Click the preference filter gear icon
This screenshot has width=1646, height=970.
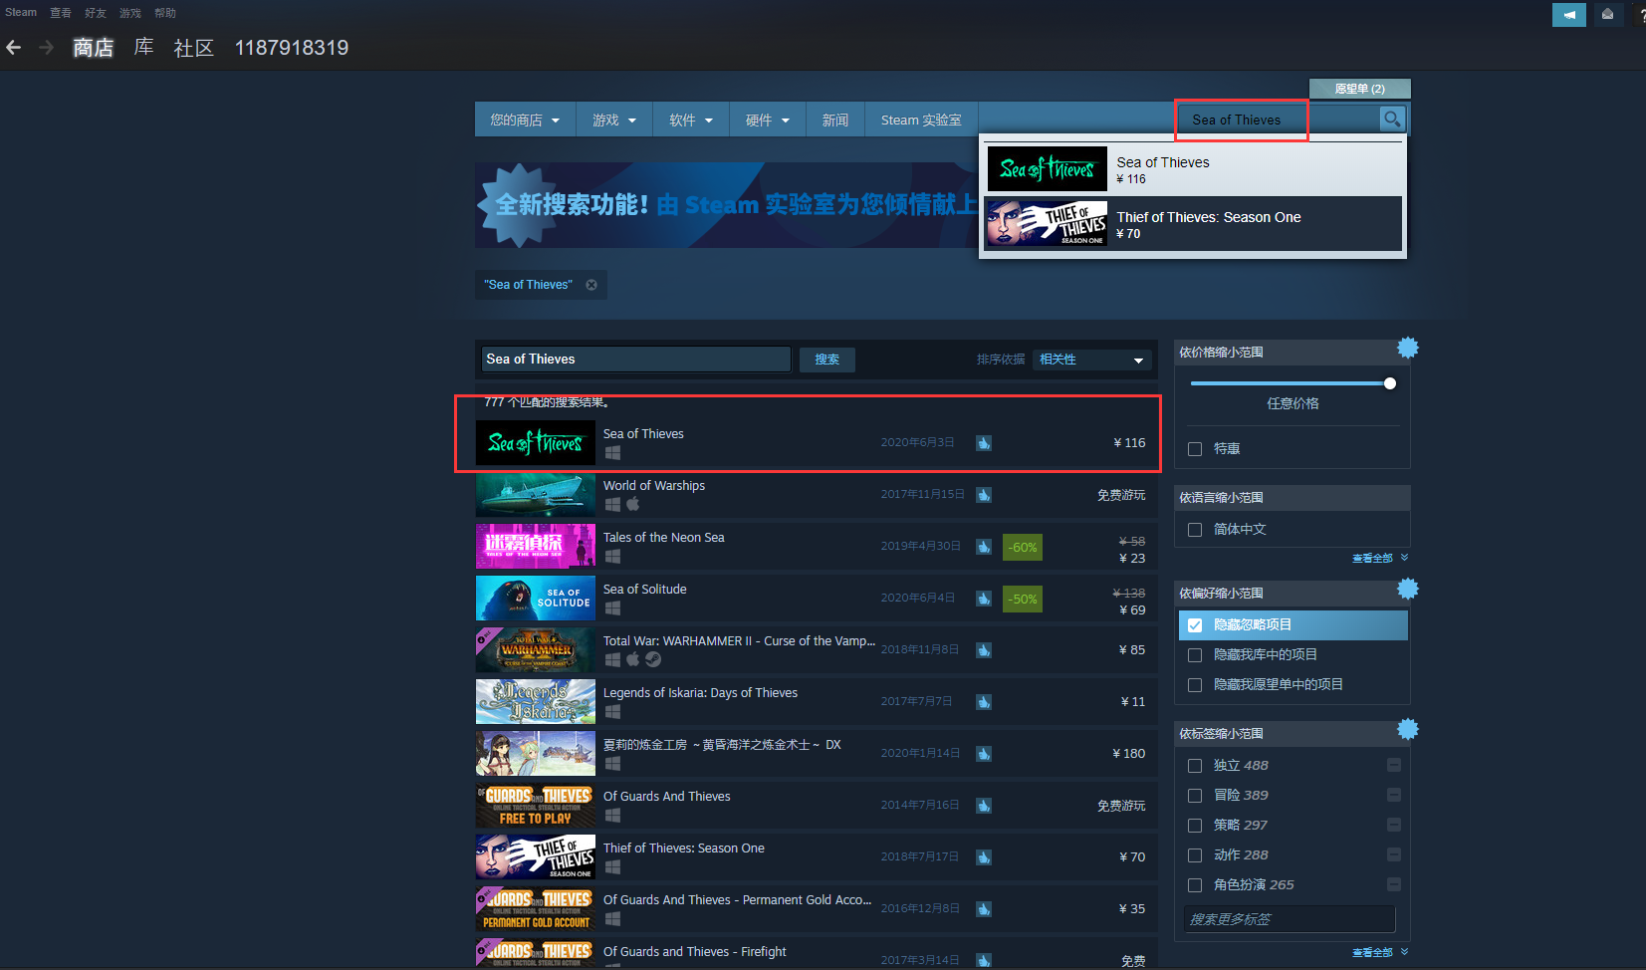1407,589
